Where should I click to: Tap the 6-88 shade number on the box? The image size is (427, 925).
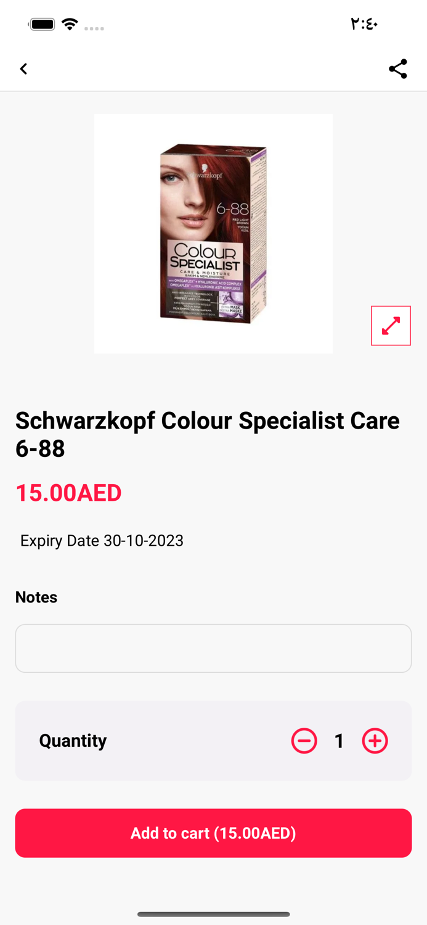tap(232, 209)
